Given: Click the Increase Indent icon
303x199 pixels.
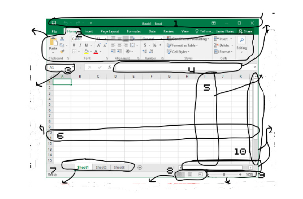Looking at the screenshot, I should pyautogui.click(x=120, y=51).
